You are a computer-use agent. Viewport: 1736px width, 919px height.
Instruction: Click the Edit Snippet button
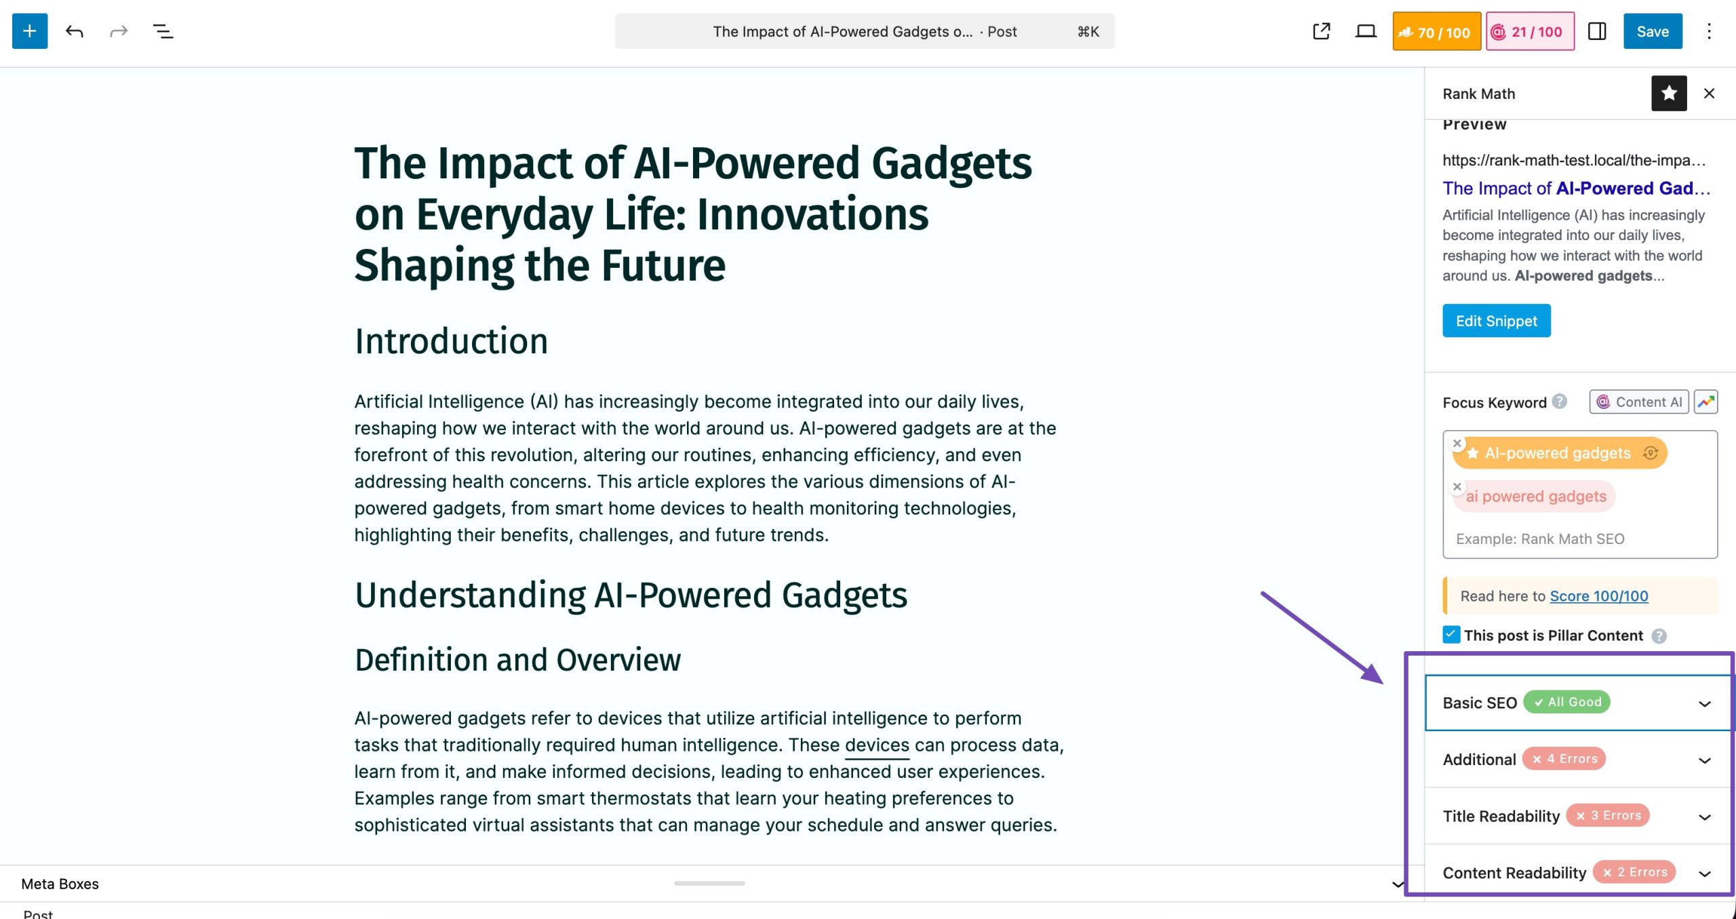pyautogui.click(x=1496, y=321)
